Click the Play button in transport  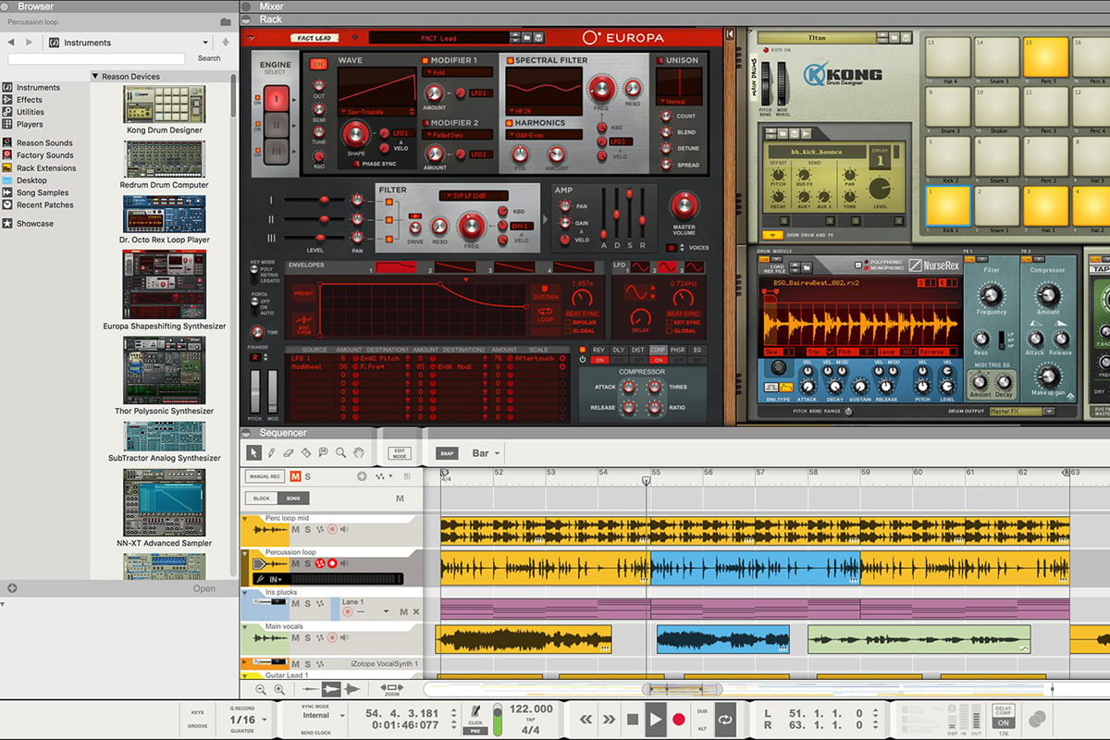point(655,719)
